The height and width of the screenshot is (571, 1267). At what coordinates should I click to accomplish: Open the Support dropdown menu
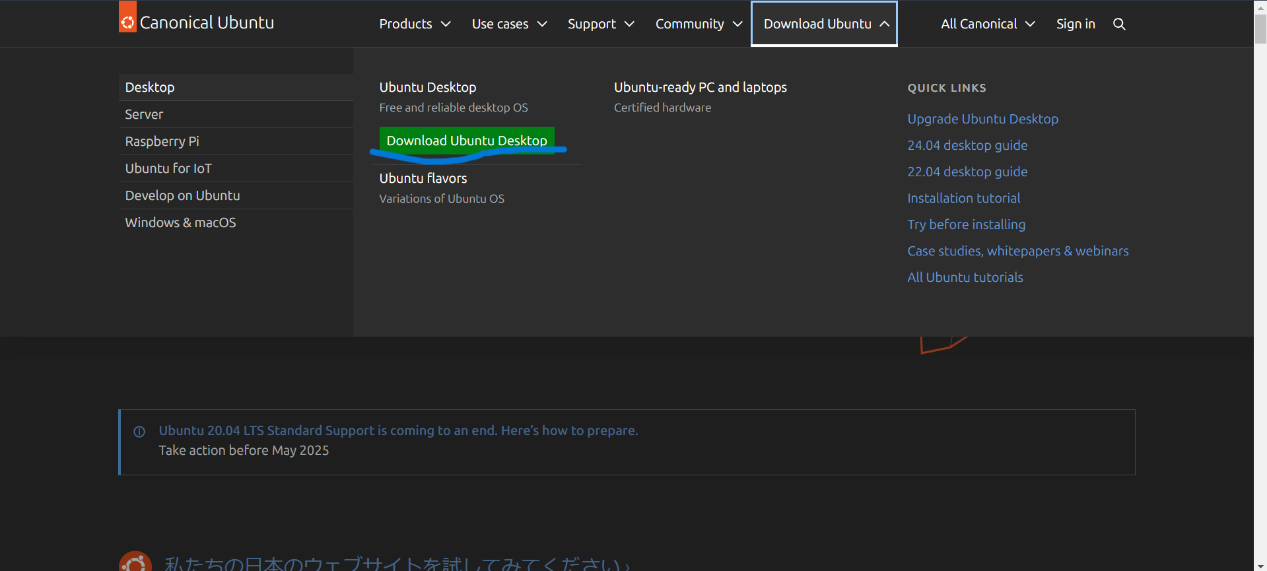pyautogui.click(x=600, y=24)
